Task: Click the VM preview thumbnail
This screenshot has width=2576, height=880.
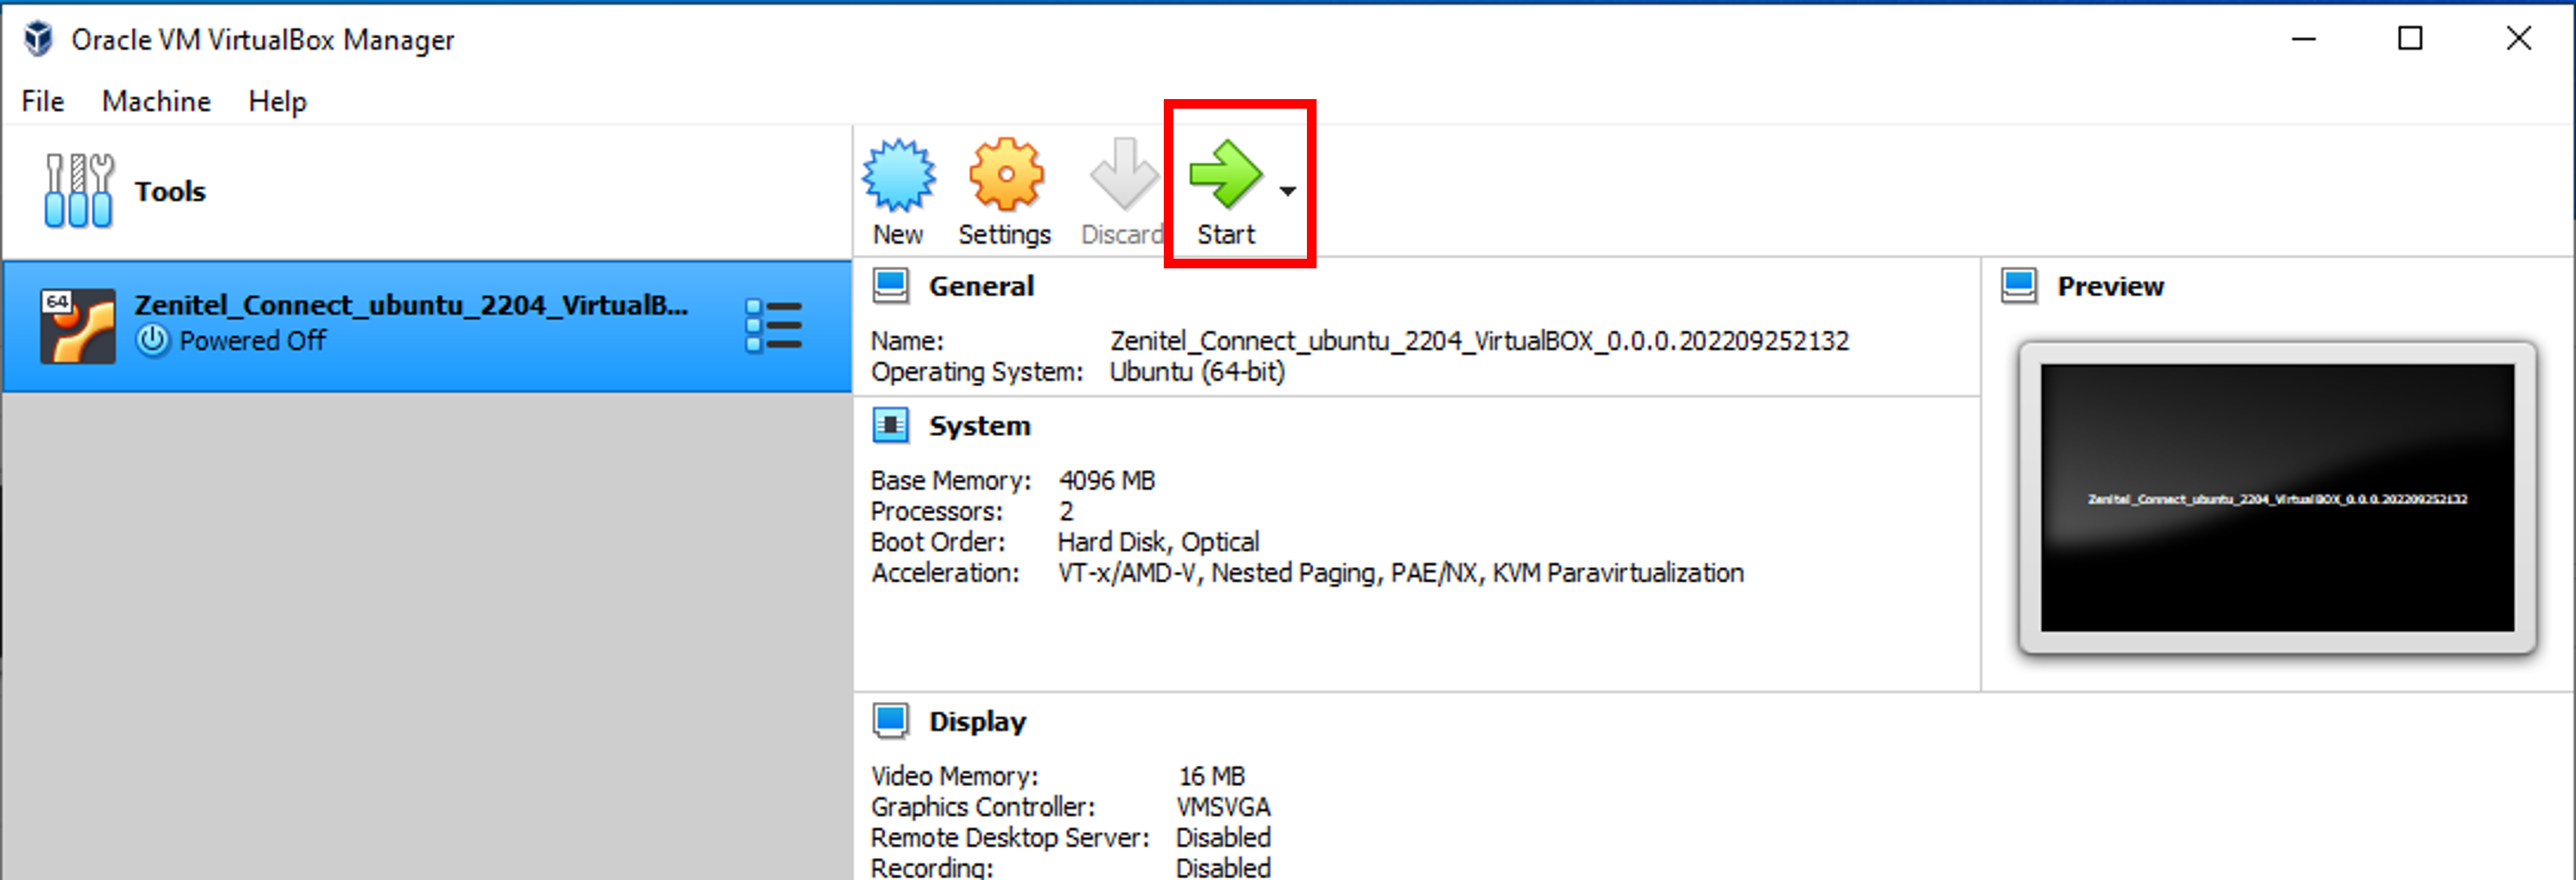Action: pos(2276,497)
